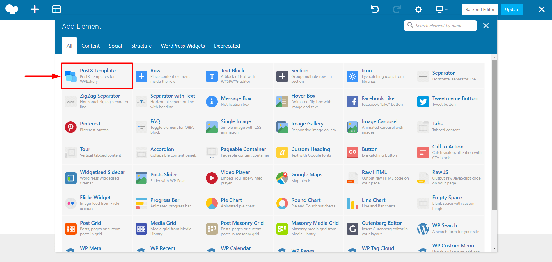Select the Gutenberg Editor element icon

pyautogui.click(x=353, y=229)
